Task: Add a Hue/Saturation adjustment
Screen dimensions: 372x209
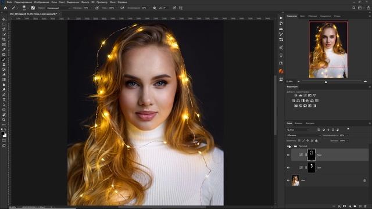Action: point(294,100)
